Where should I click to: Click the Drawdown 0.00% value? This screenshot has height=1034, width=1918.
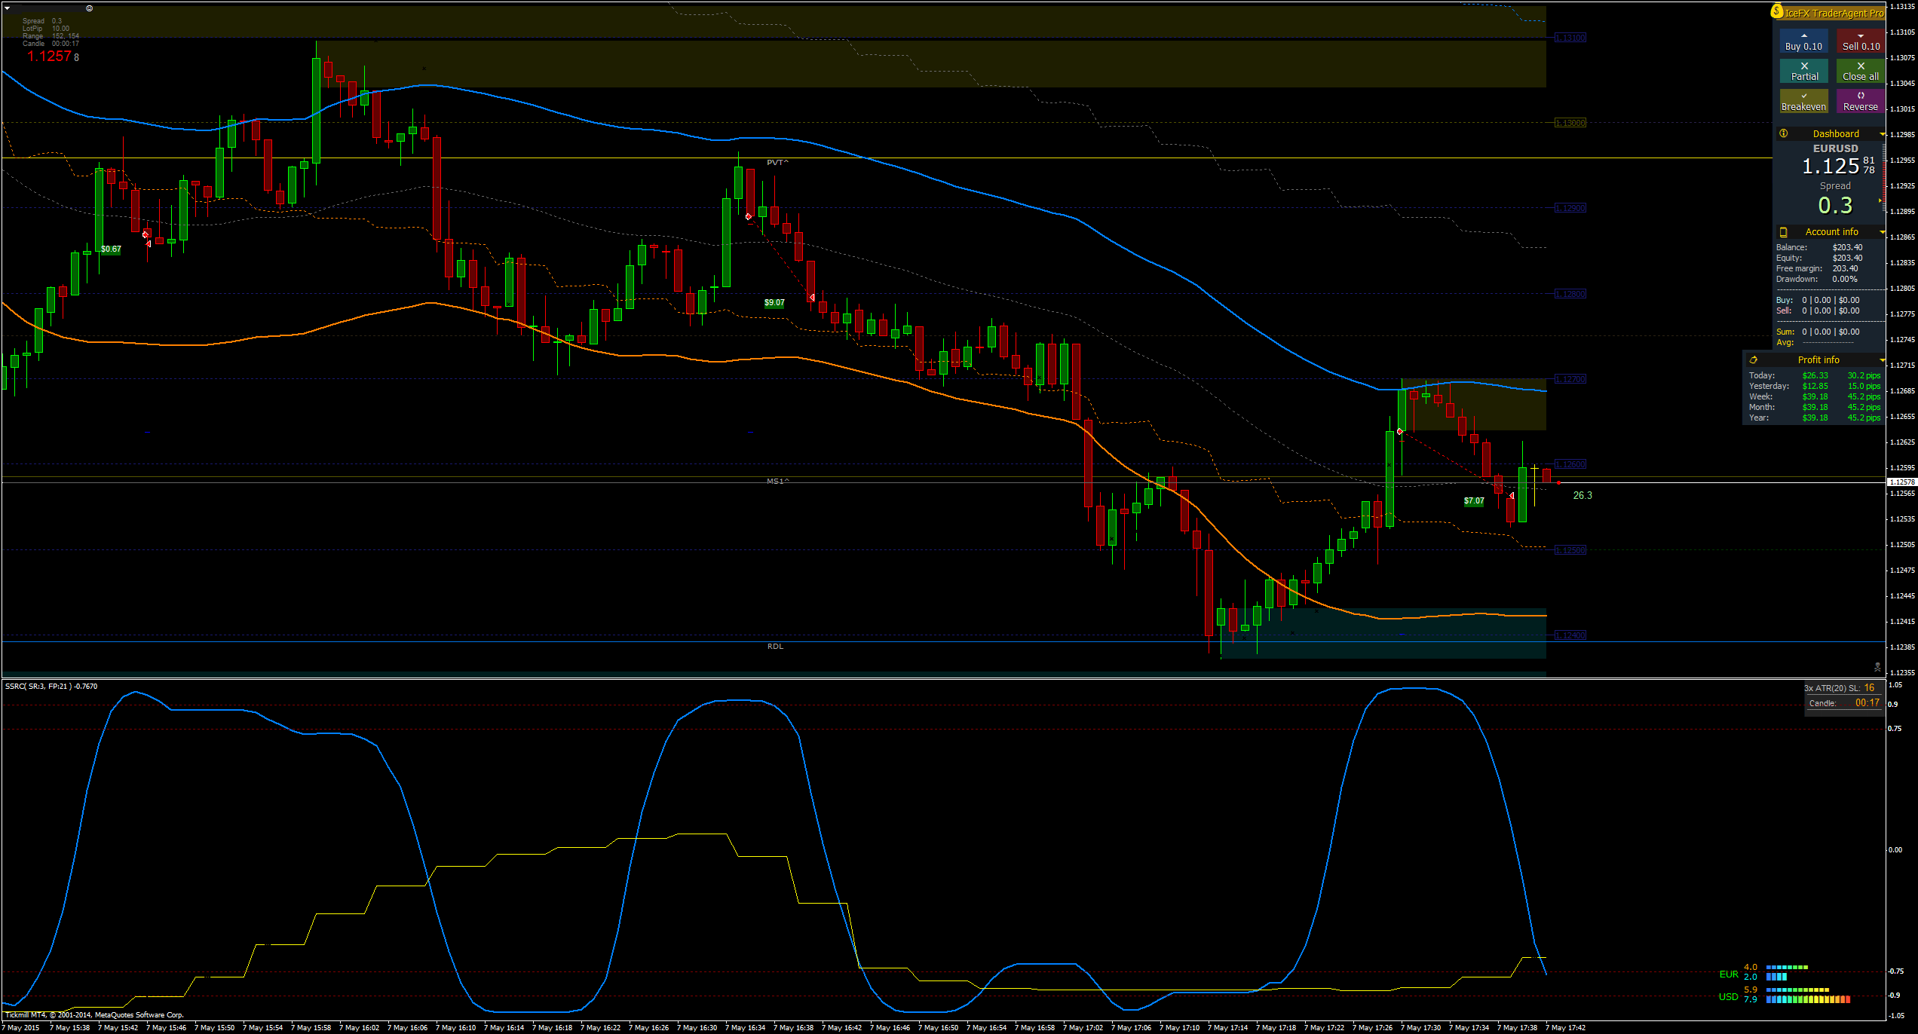1845,279
